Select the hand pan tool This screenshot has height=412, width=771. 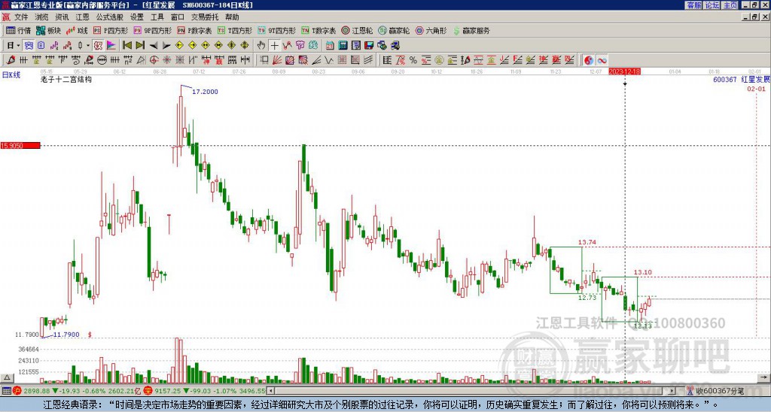tap(261, 46)
